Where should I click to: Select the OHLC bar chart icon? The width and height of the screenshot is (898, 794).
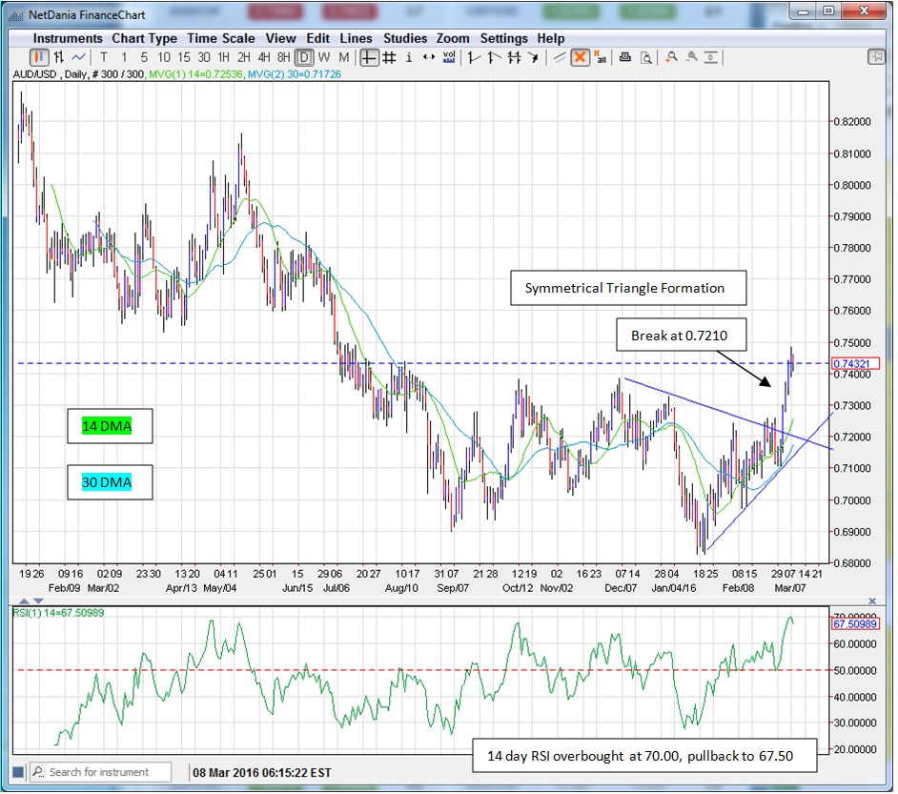point(59,57)
